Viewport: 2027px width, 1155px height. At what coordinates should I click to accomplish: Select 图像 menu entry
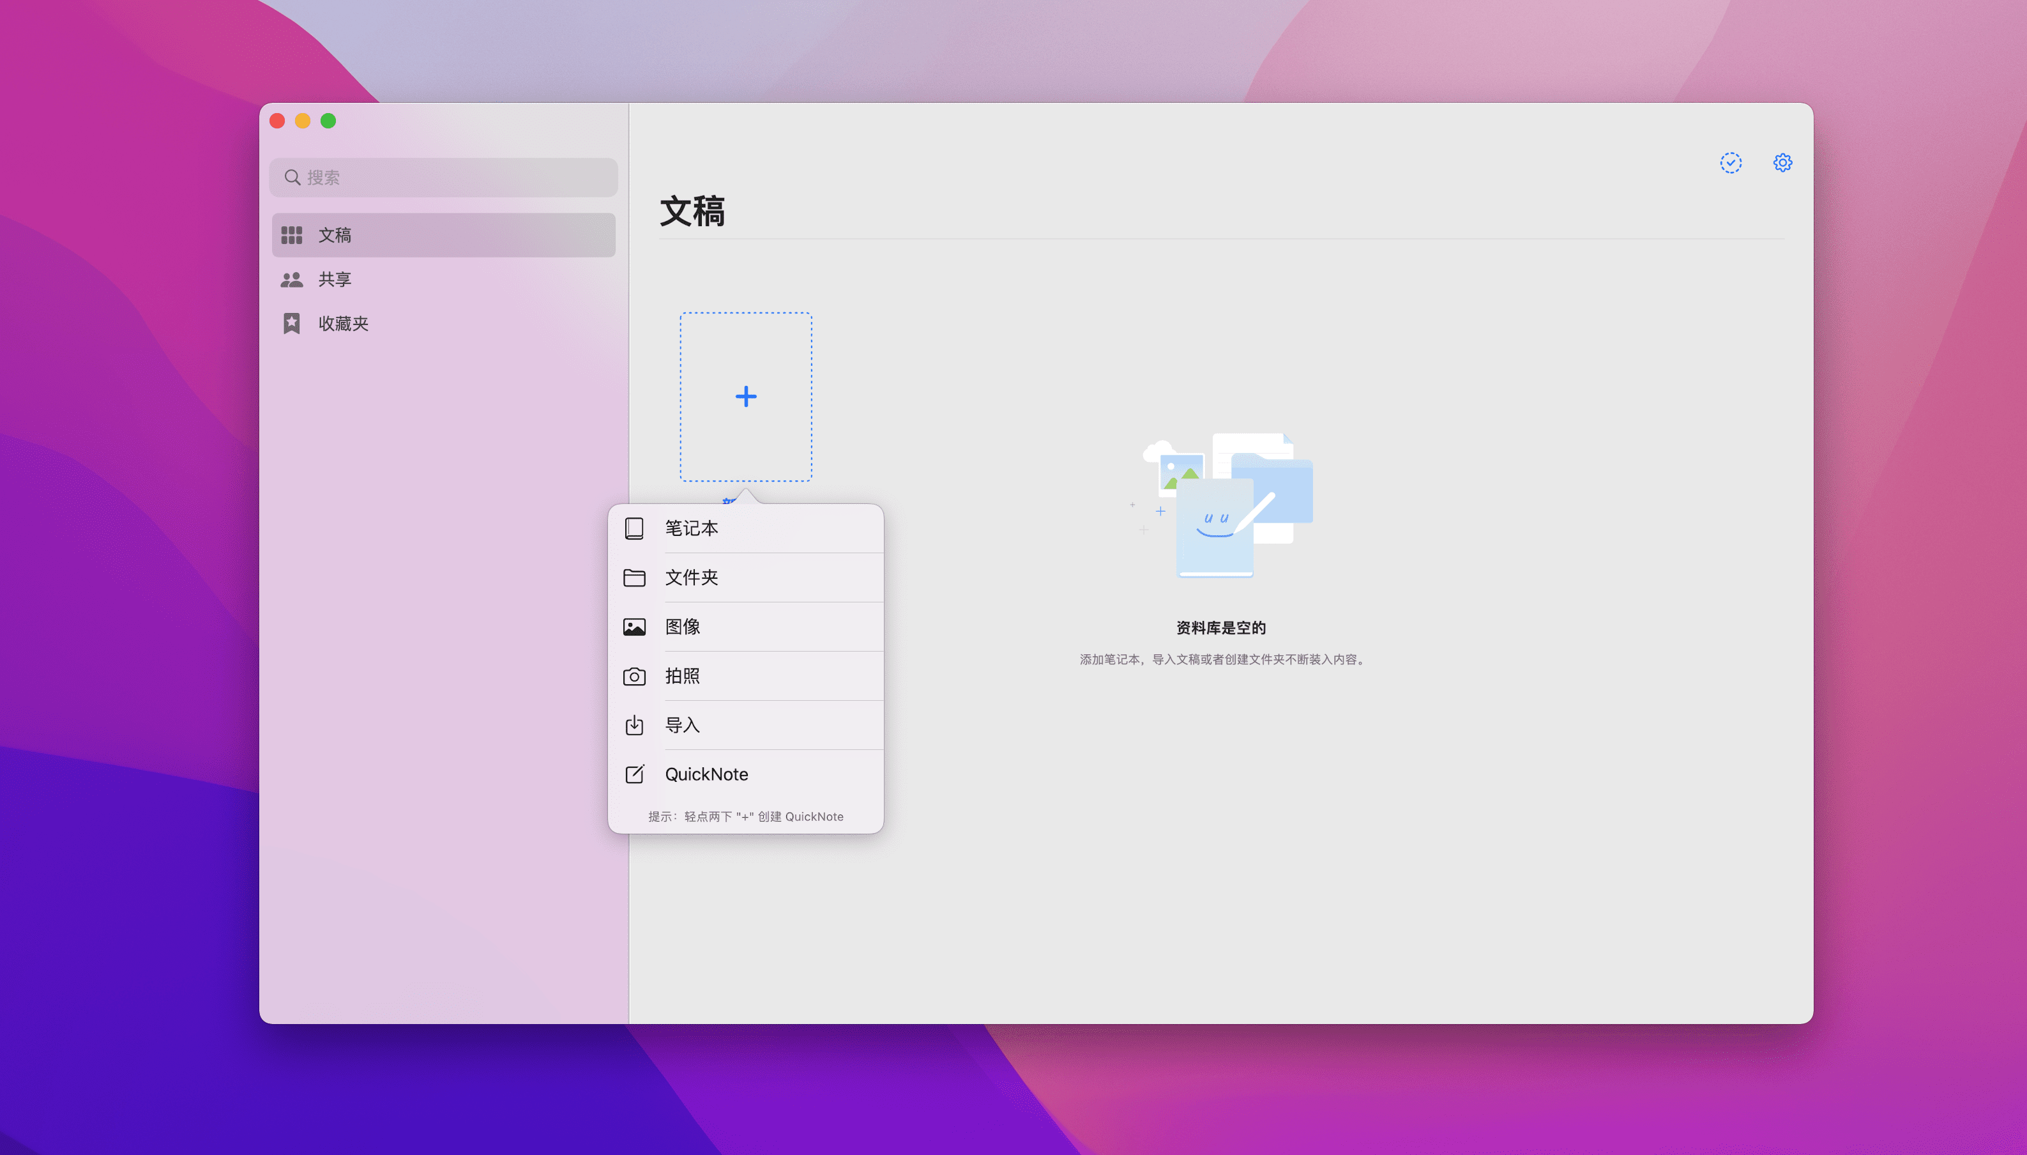pyautogui.click(x=683, y=627)
